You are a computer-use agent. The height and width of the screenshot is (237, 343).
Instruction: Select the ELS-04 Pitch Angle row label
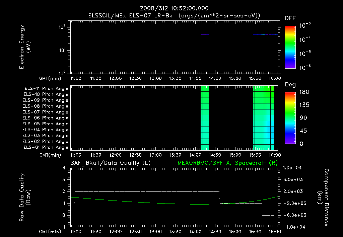46,130
